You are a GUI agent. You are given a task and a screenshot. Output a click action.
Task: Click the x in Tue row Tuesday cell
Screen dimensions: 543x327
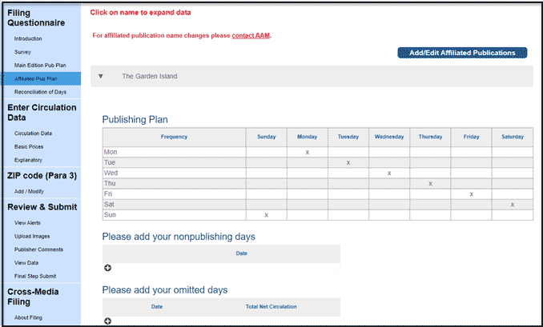[x=348, y=162]
